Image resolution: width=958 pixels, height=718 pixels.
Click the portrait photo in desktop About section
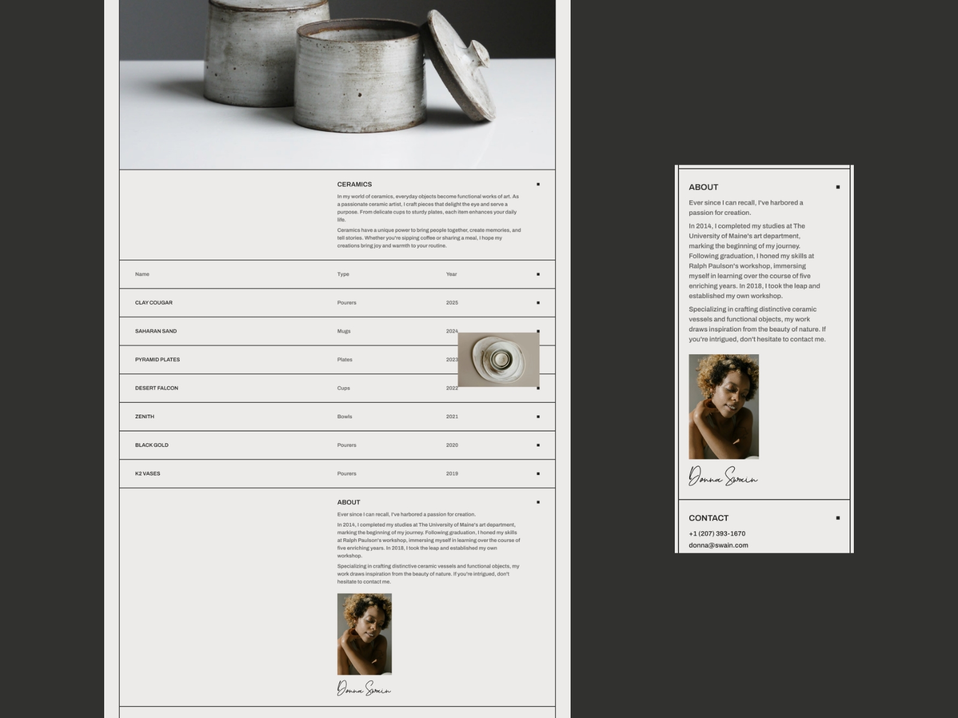[x=364, y=634]
